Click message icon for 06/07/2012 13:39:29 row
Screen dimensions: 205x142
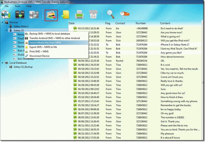pos(75,113)
